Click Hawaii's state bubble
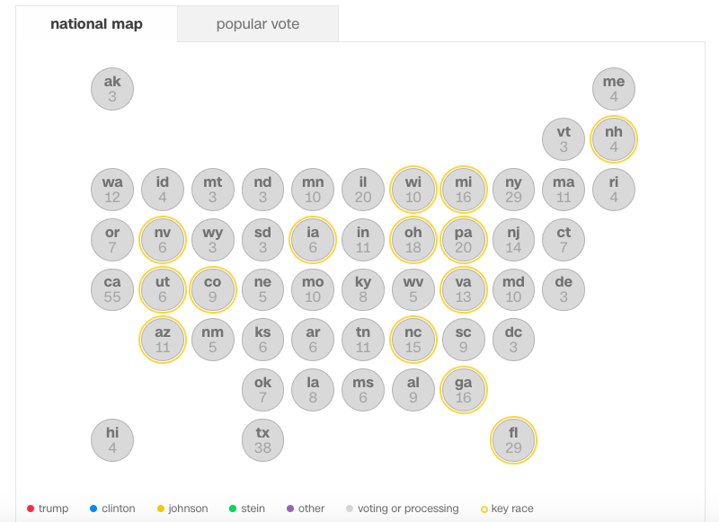This screenshot has height=522, width=719. [111, 440]
